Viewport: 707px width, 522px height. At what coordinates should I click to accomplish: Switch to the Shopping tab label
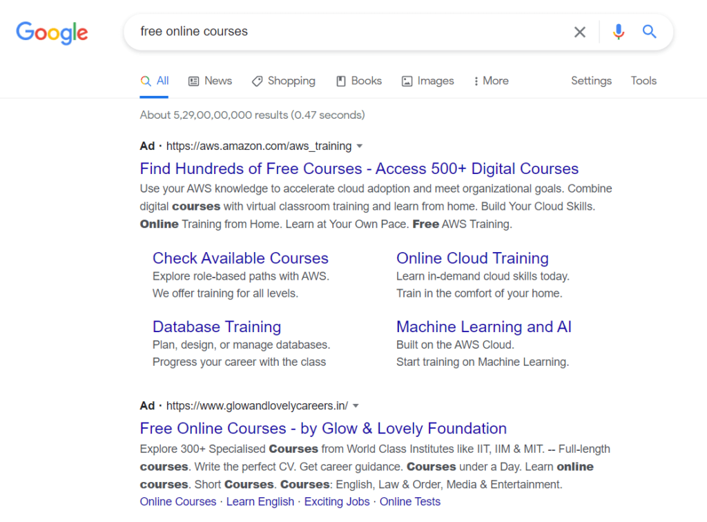(x=292, y=81)
